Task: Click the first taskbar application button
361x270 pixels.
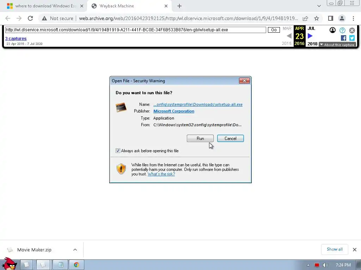Action: pyautogui.click(x=26, y=265)
